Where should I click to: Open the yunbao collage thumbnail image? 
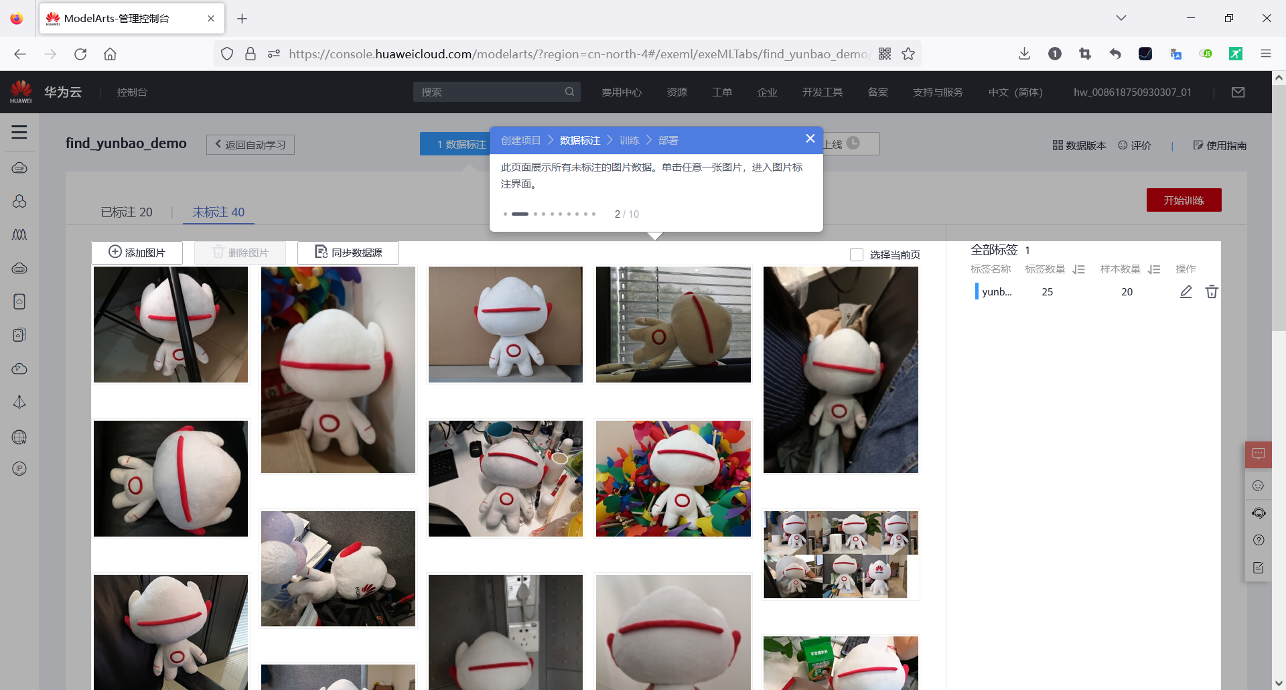[x=841, y=555]
